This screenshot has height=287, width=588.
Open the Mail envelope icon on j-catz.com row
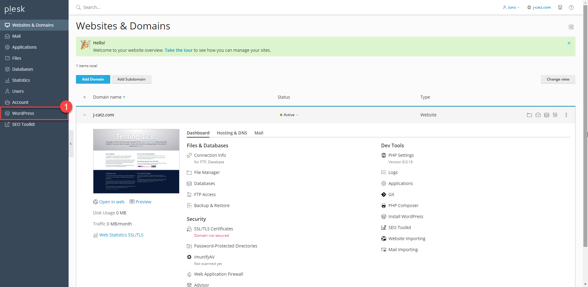(538, 115)
